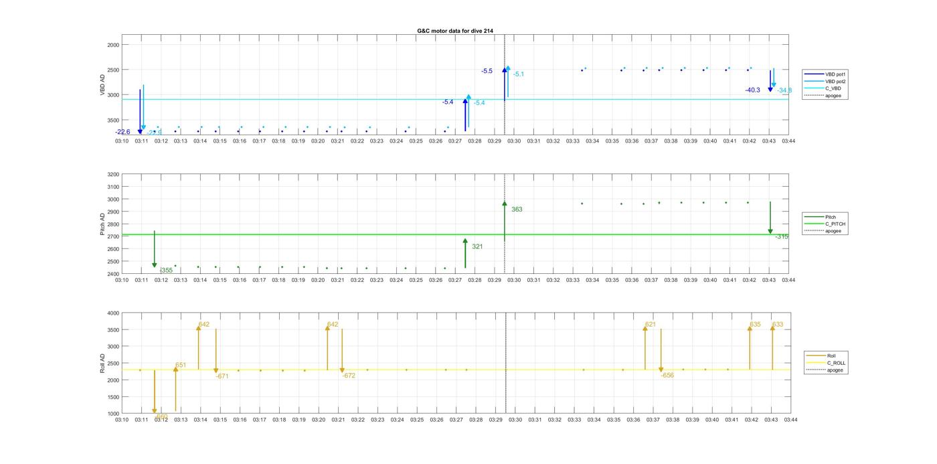This screenshot has height=464, width=937.
Task: Click the "Pitch AD" y-axis label
Action: point(102,224)
